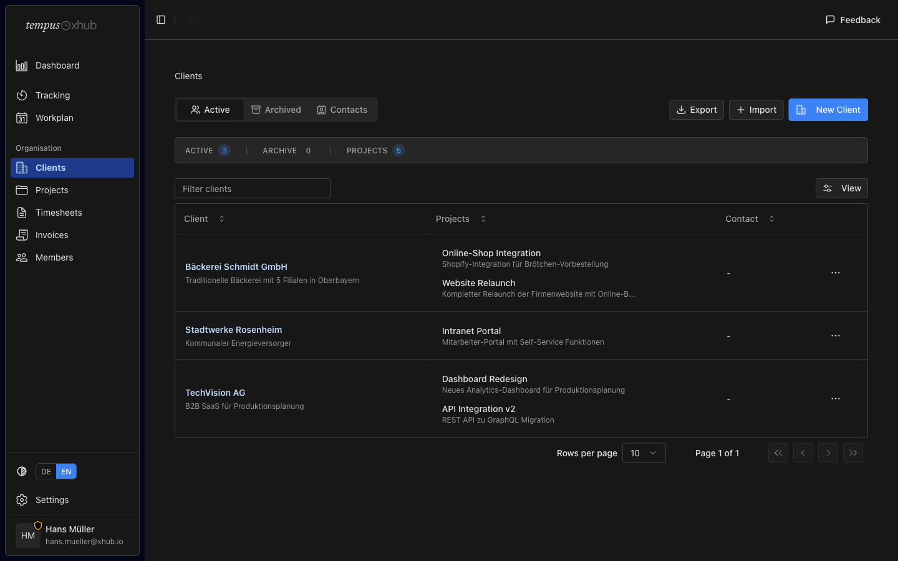Collapse the sidebar with the panel icon
This screenshot has height=561, width=898.
tap(161, 20)
